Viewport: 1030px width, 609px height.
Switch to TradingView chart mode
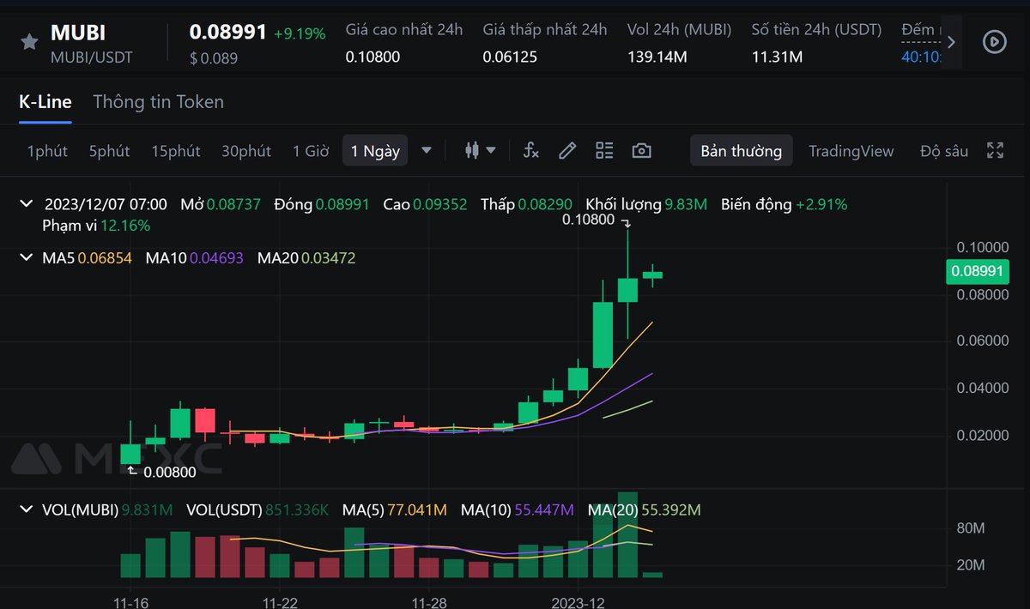click(851, 151)
